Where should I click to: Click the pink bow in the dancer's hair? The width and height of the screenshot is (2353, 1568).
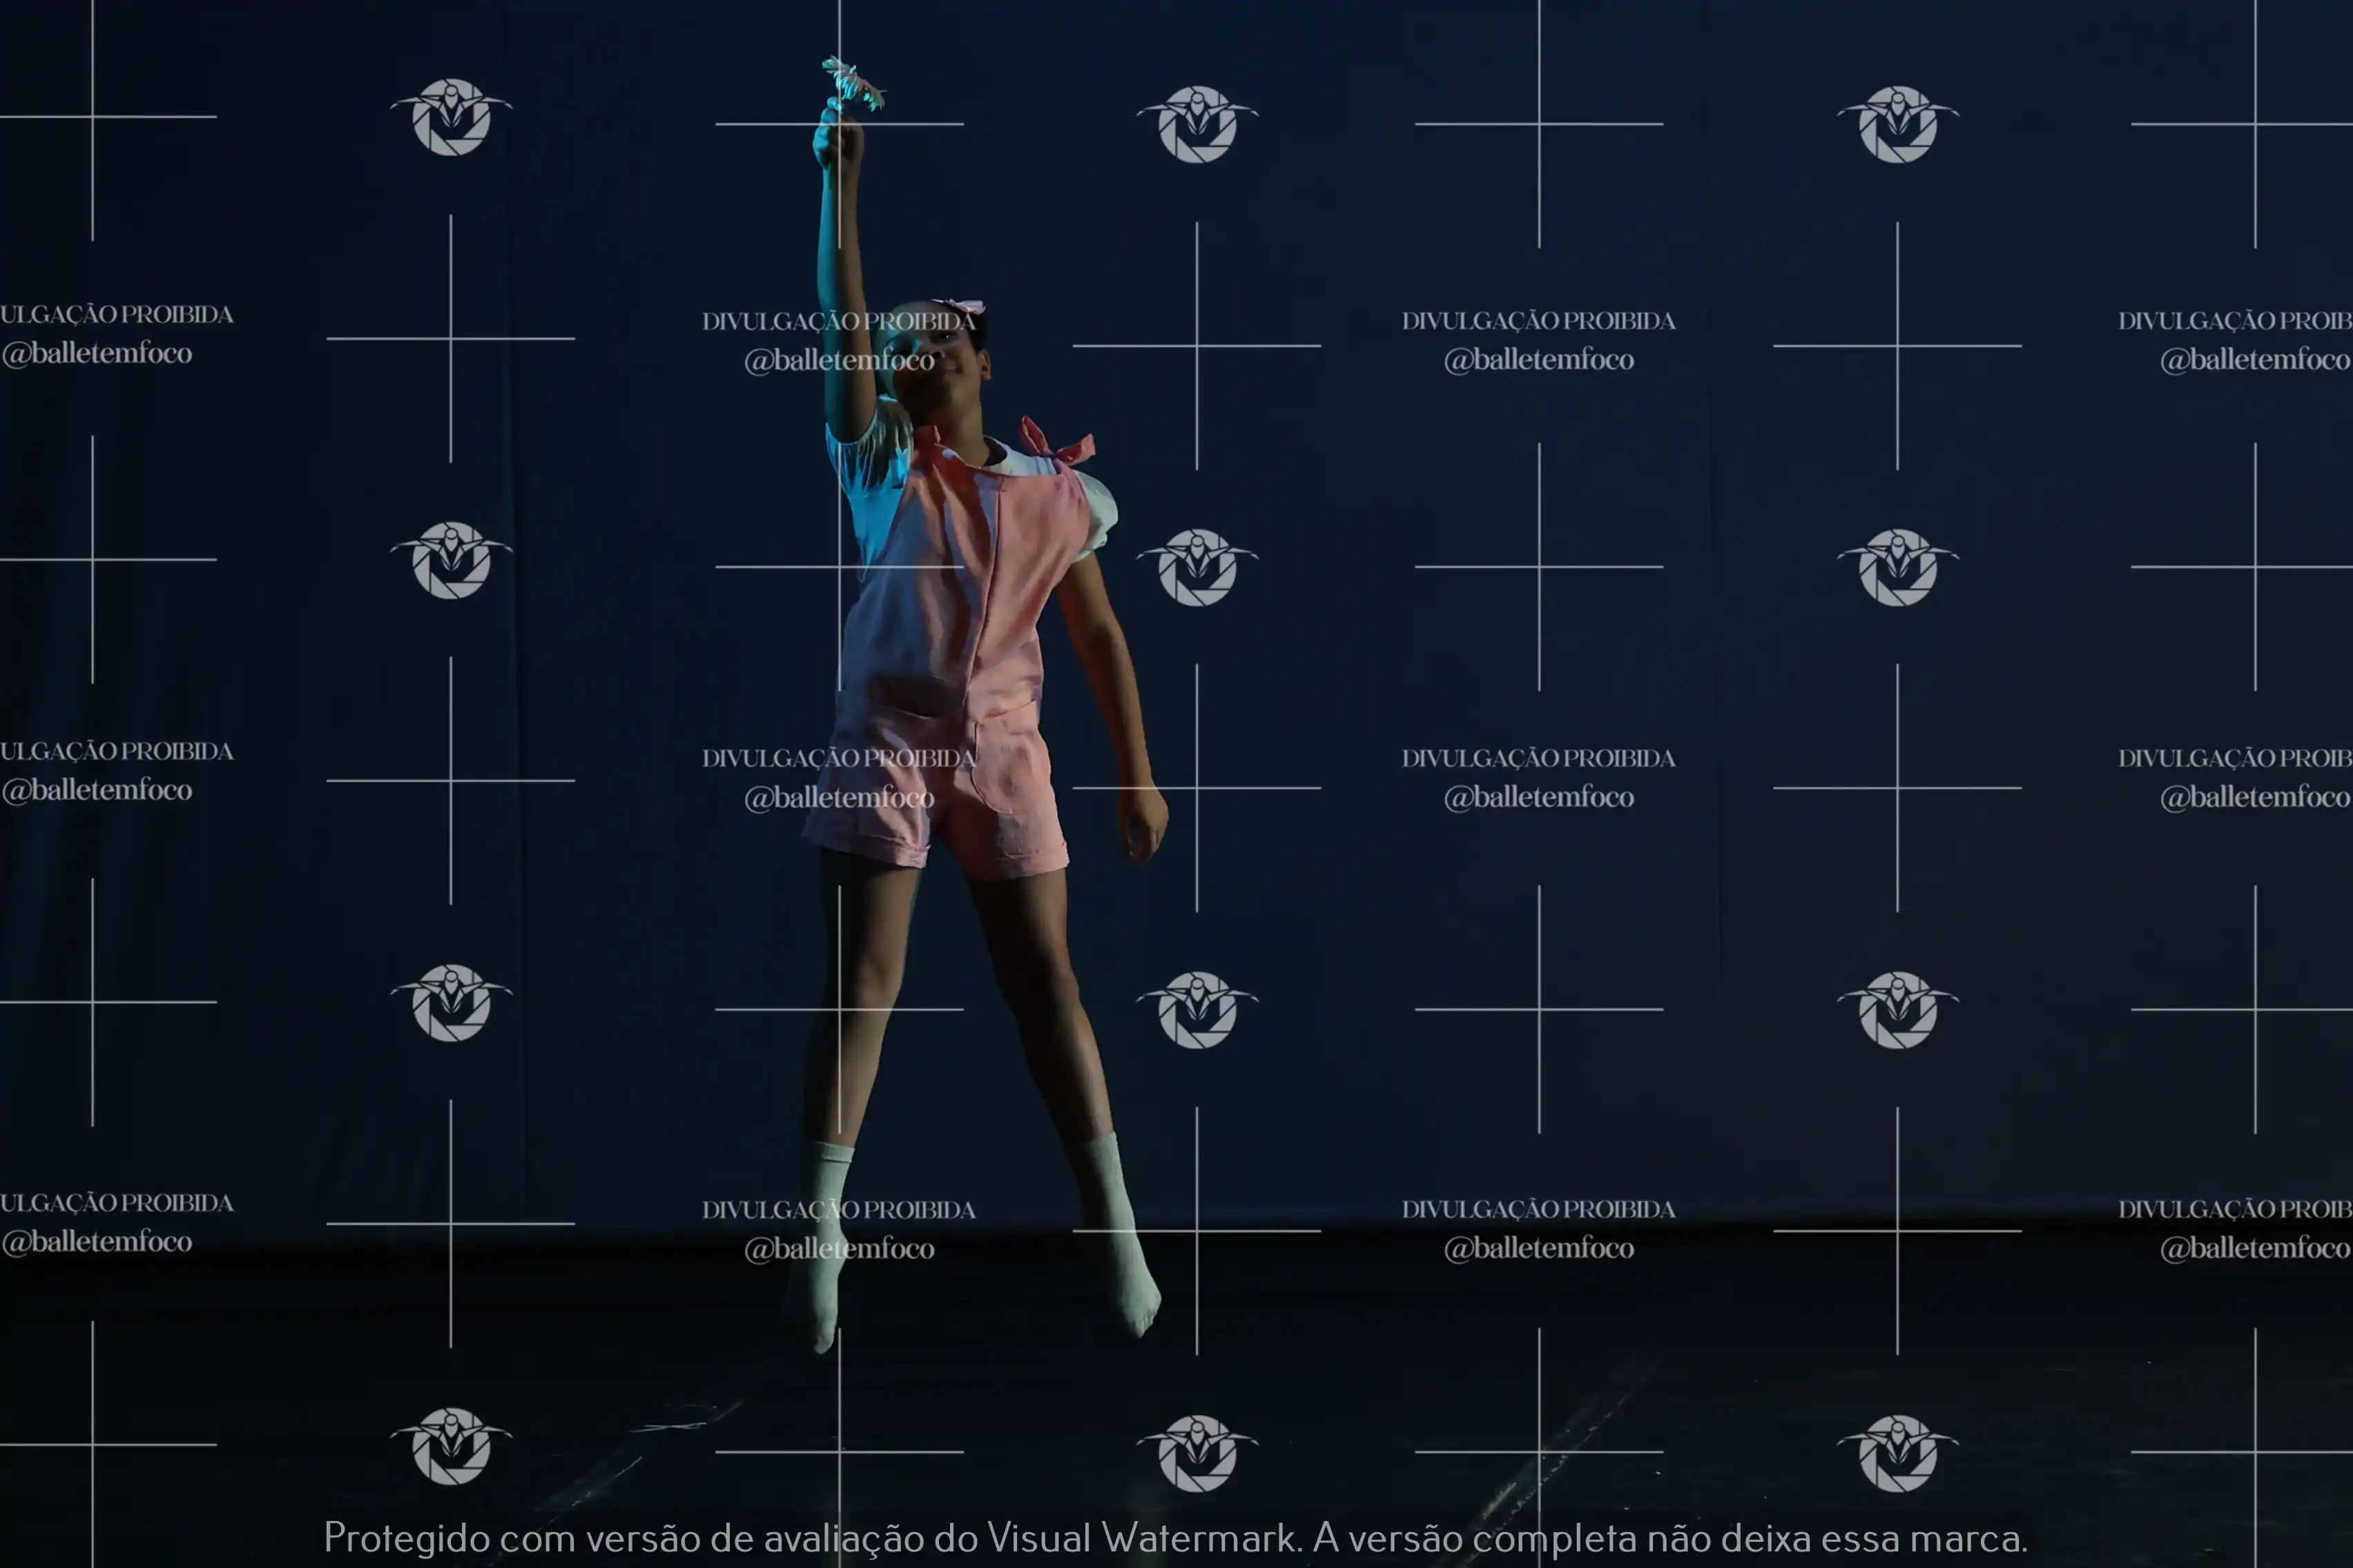(962, 307)
